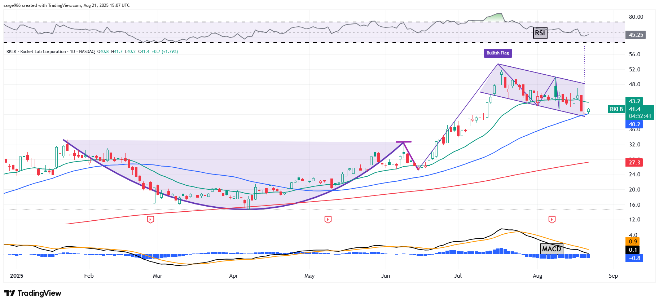Viewport: 659px width, 304px height.
Task: Click the Sep label on time axis
Action: [x=613, y=276]
